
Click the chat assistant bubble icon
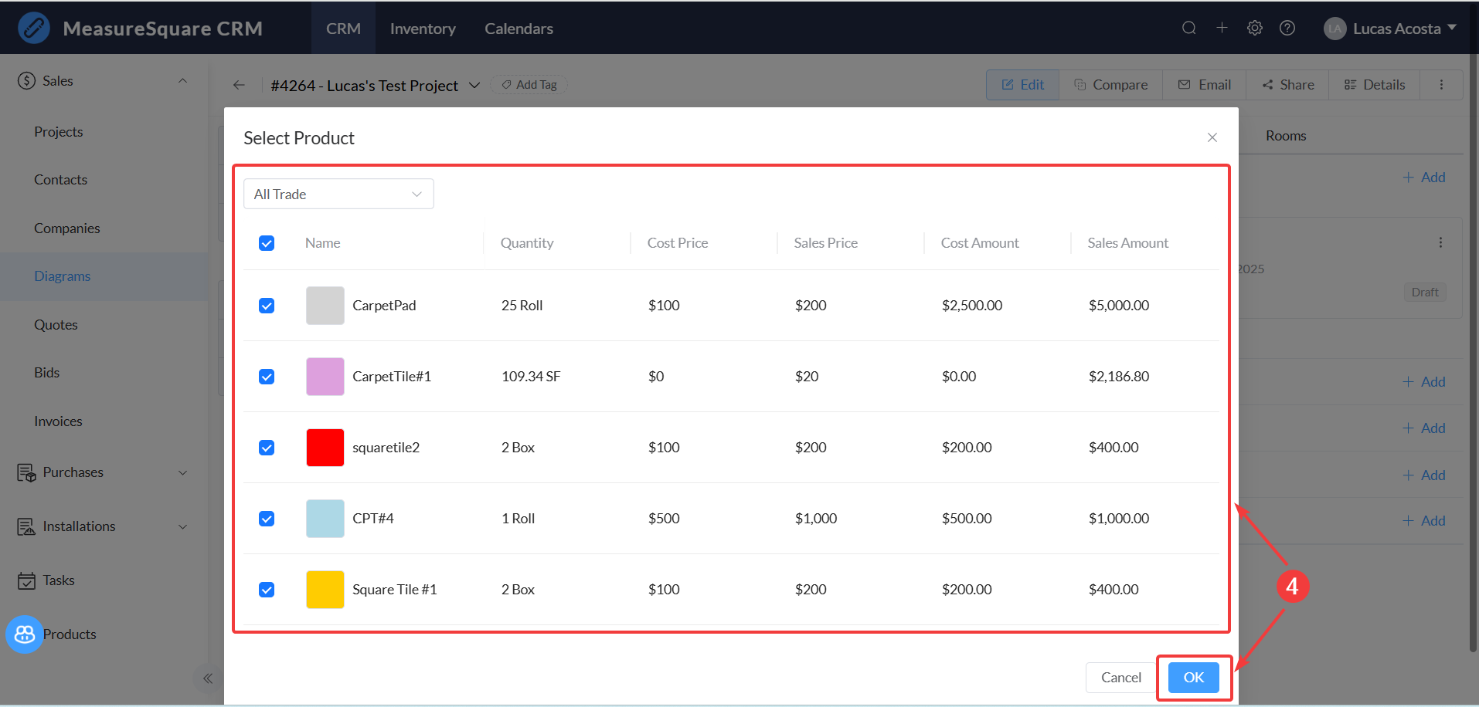[x=25, y=634]
